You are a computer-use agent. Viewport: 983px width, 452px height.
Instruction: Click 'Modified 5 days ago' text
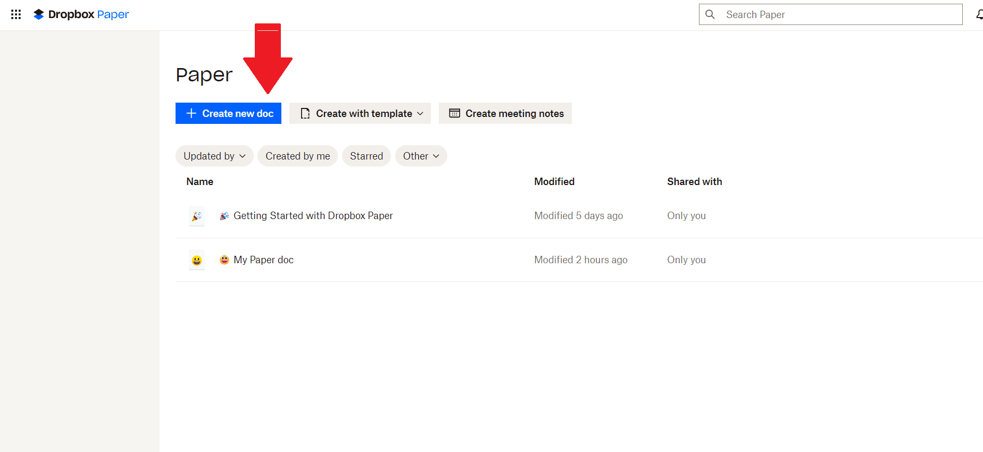(579, 216)
